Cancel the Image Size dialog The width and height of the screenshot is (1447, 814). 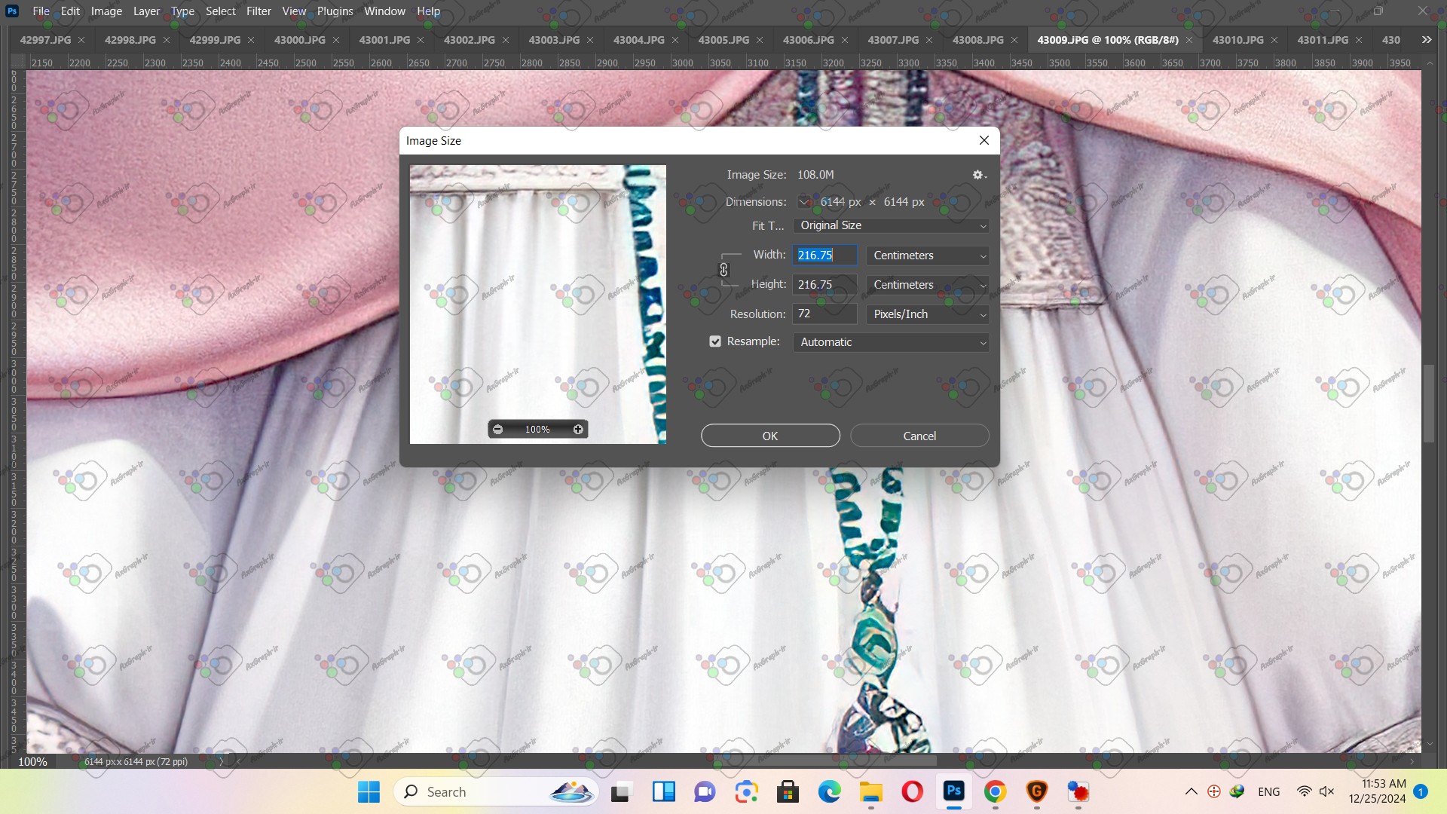click(919, 436)
